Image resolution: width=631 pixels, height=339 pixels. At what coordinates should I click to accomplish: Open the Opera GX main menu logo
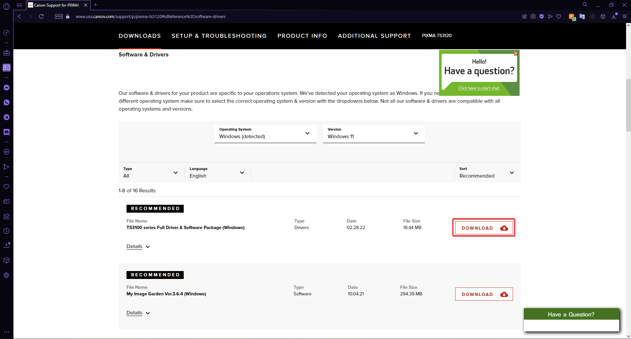pos(7,6)
